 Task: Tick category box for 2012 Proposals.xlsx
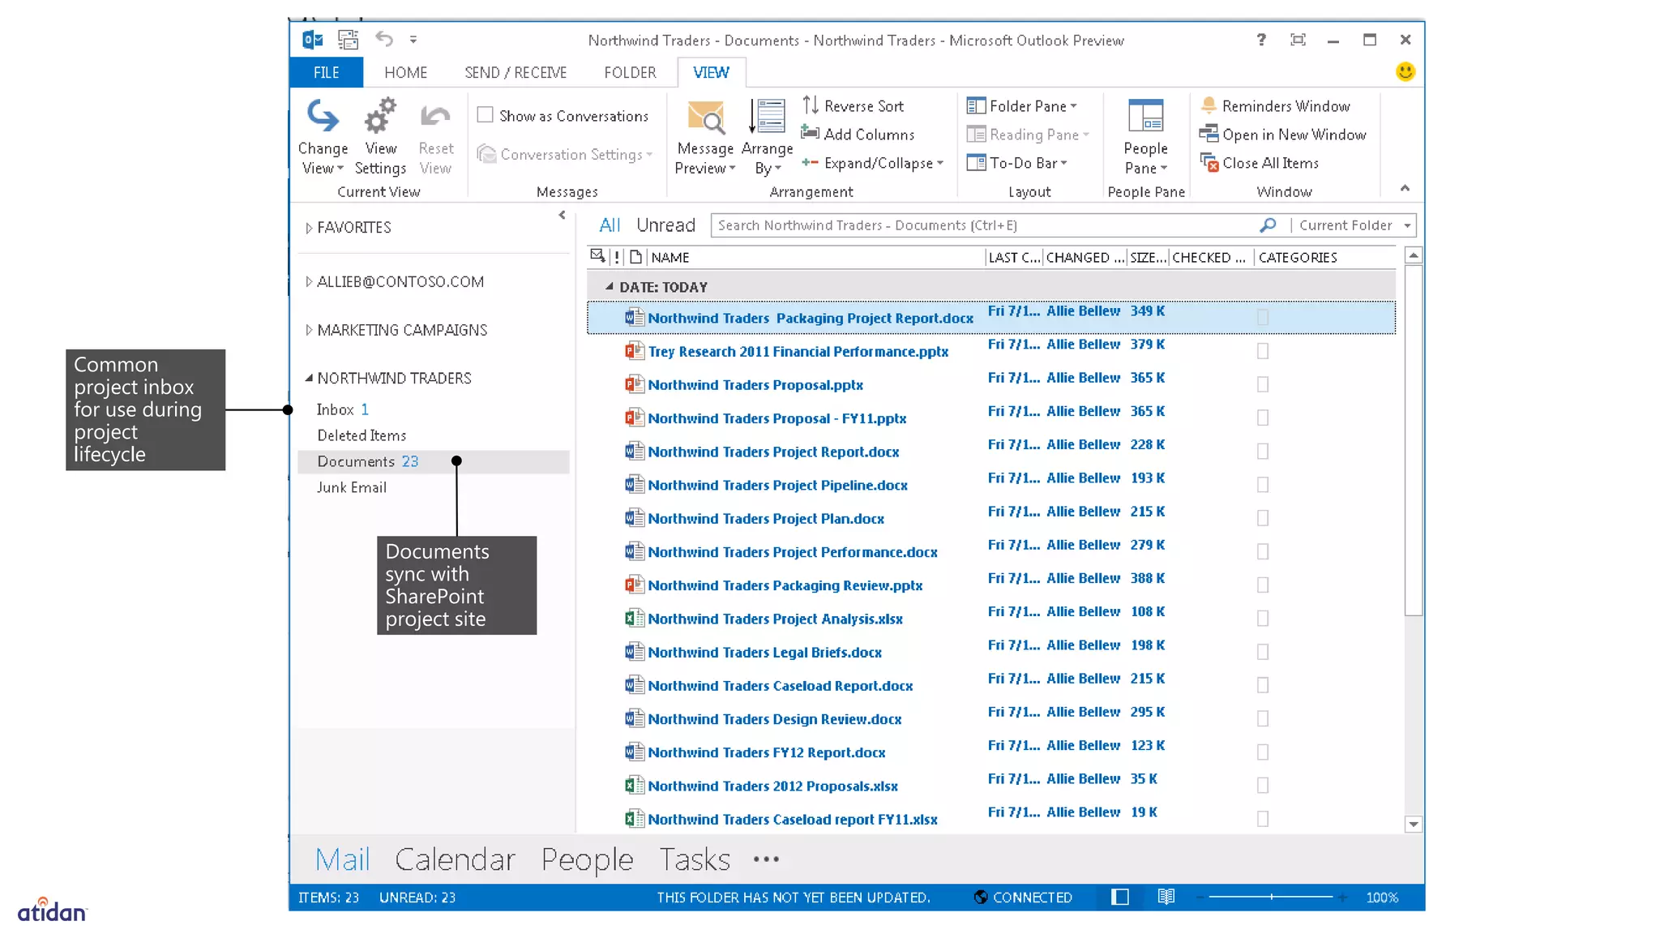tap(1262, 785)
